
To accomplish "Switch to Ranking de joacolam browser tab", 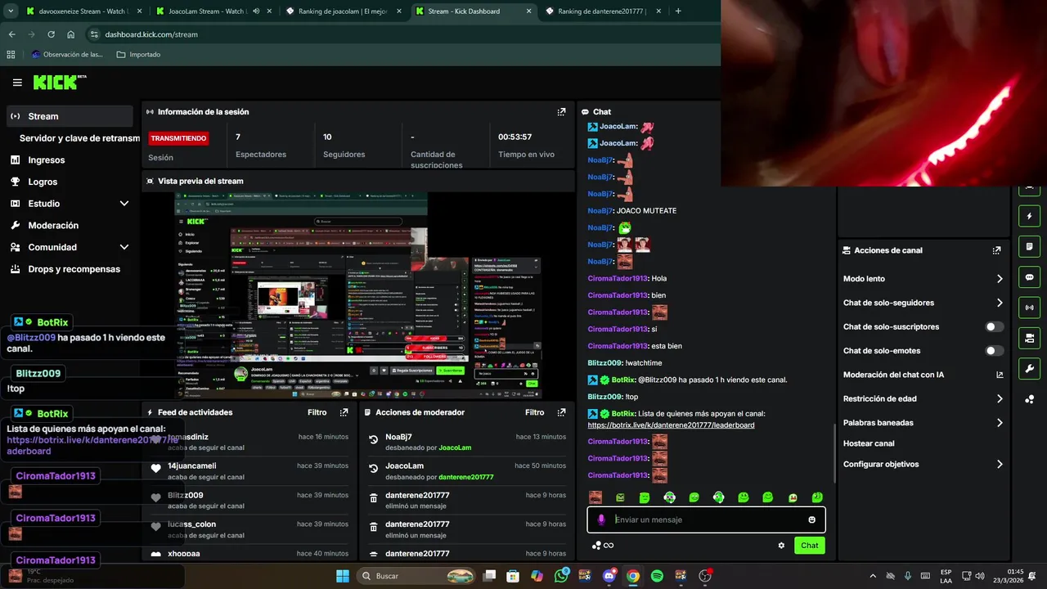I will [x=342, y=11].
